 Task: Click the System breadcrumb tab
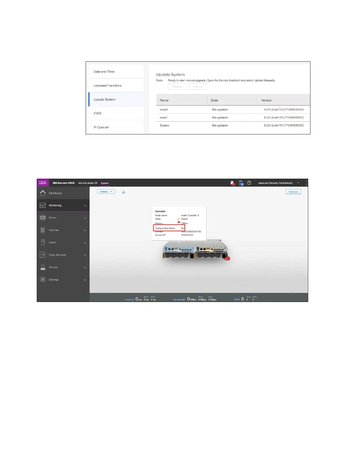[105, 183]
